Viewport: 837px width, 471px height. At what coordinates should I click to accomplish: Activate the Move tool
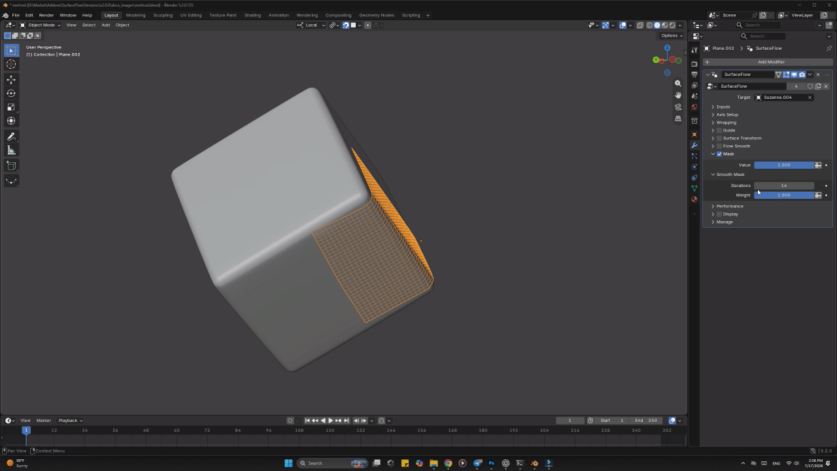point(11,79)
